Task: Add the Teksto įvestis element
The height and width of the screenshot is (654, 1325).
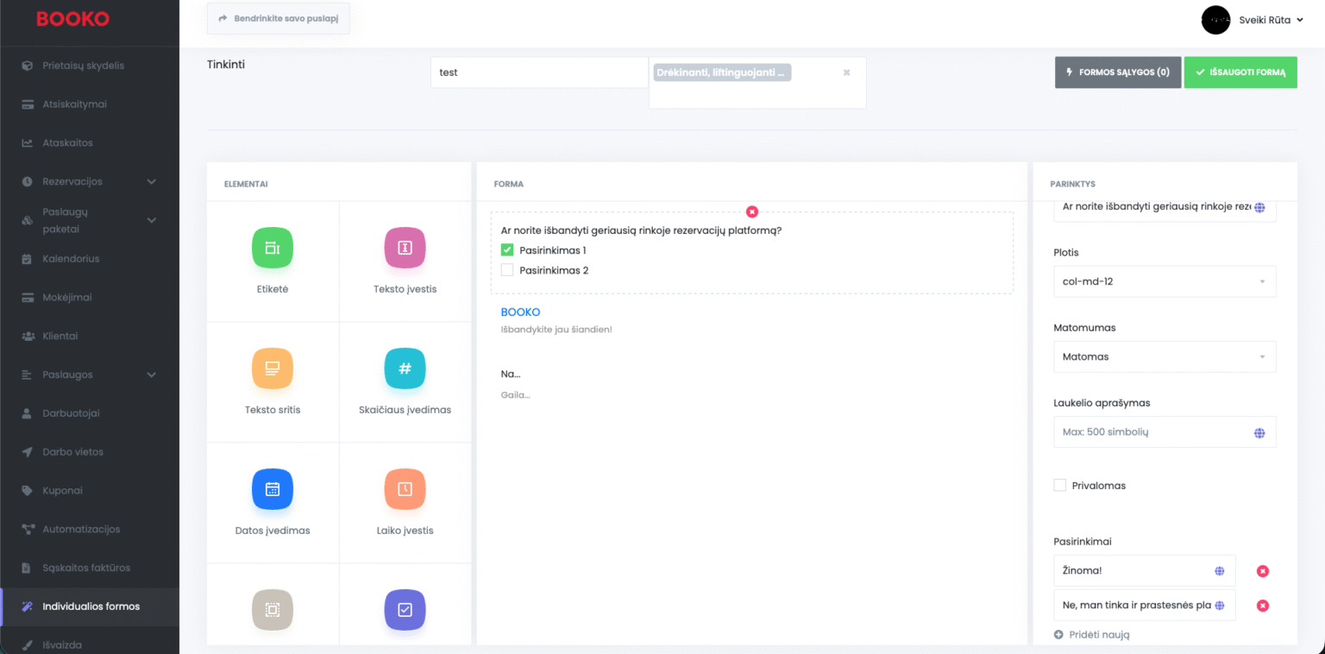Action: 405,248
